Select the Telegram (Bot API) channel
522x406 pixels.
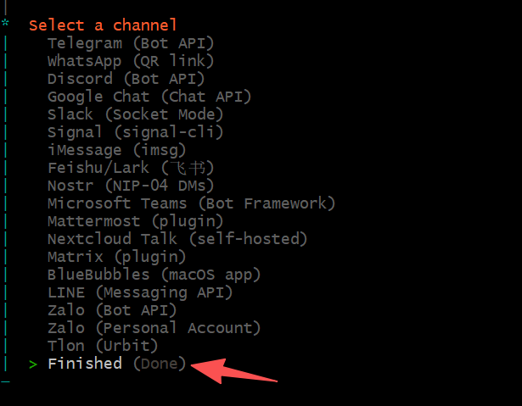[x=131, y=43]
